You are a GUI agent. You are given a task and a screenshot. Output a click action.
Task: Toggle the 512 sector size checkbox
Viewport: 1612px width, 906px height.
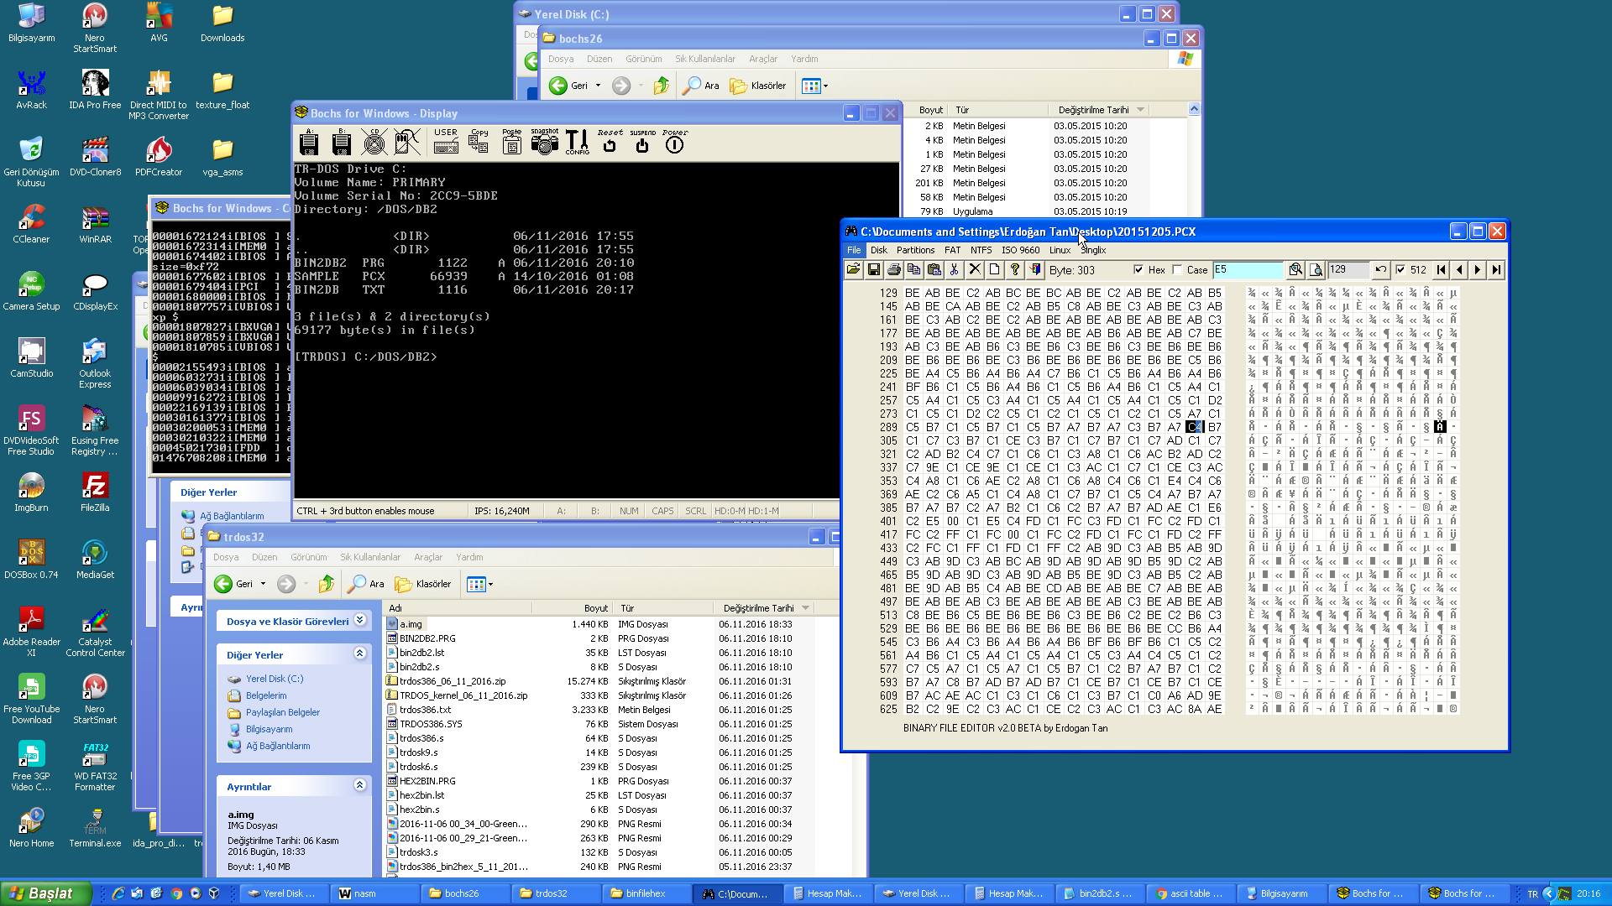tap(1400, 269)
